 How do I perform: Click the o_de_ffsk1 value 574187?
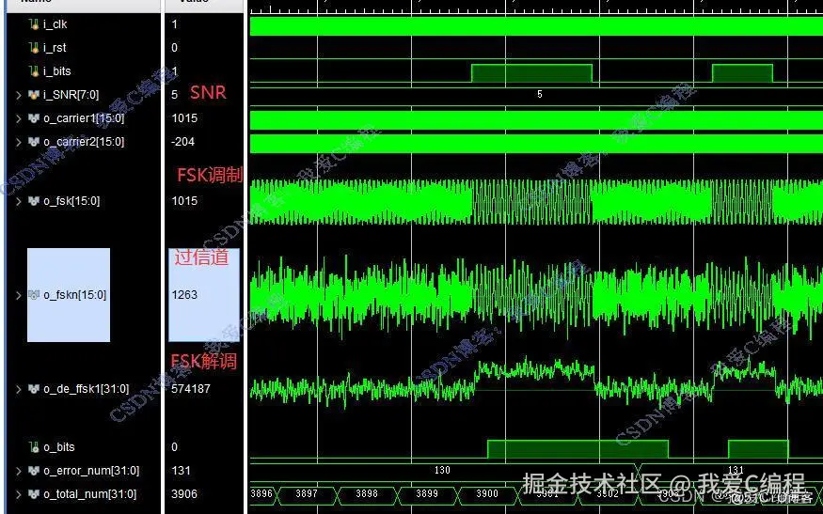pos(191,389)
